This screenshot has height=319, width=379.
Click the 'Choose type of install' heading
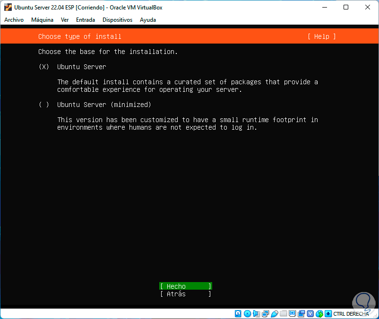80,36
